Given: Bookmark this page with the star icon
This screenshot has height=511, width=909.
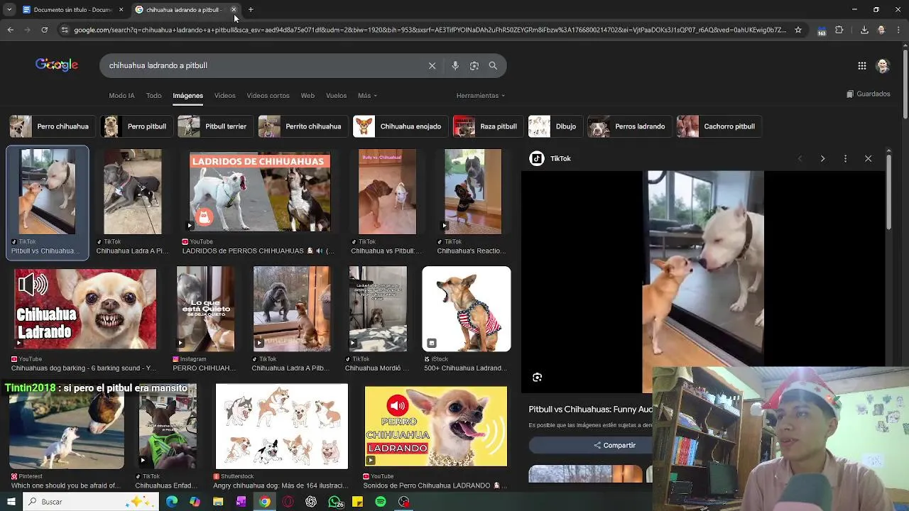Looking at the screenshot, I should click(798, 30).
